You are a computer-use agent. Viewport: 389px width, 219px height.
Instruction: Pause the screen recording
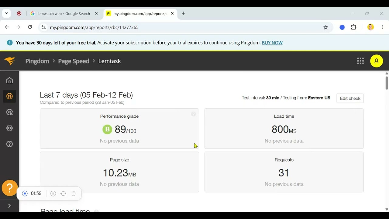53,193
